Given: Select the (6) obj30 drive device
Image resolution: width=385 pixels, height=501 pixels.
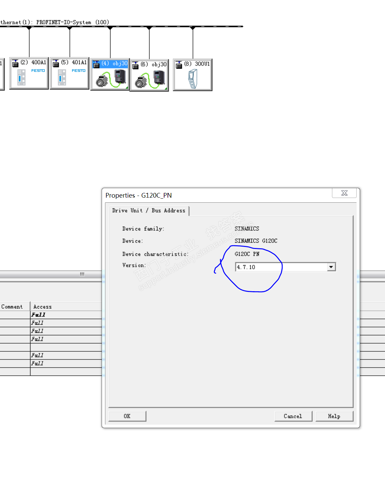Looking at the screenshot, I should pos(149,75).
